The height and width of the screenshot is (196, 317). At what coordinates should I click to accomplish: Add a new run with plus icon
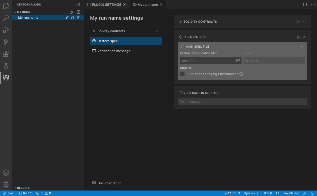click(x=78, y=12)
